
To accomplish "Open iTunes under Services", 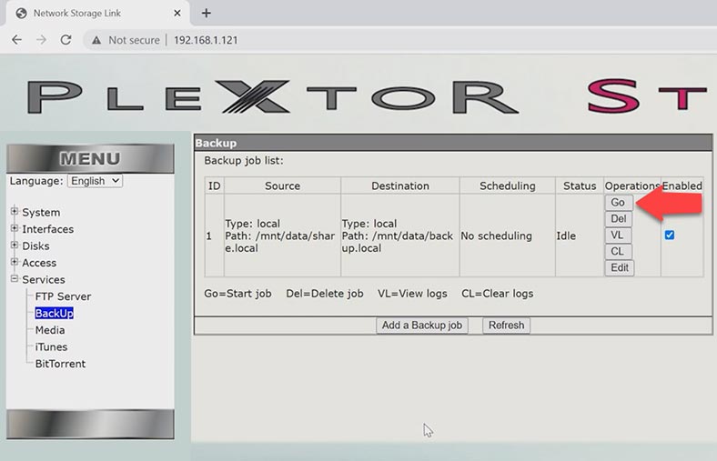I will click(51, 347).
